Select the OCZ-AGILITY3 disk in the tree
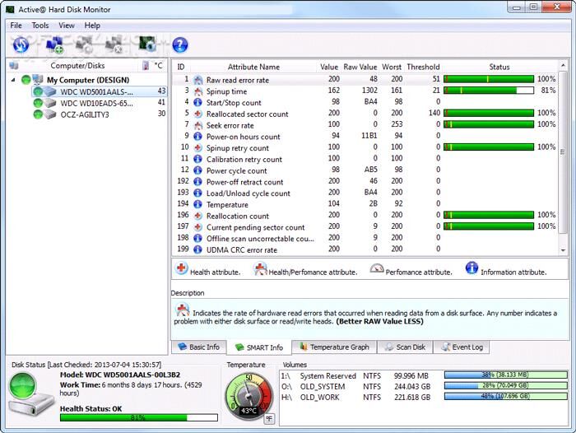576x433 pixels. point(84,114)
